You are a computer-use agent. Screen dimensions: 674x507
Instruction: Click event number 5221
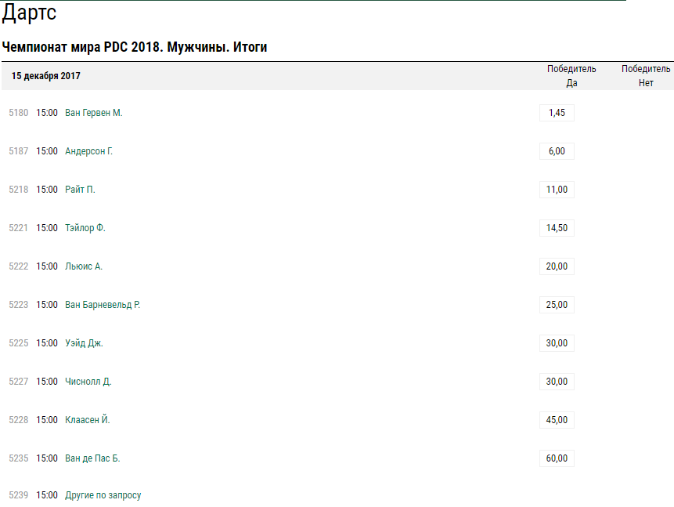click(x=19, y=228)
